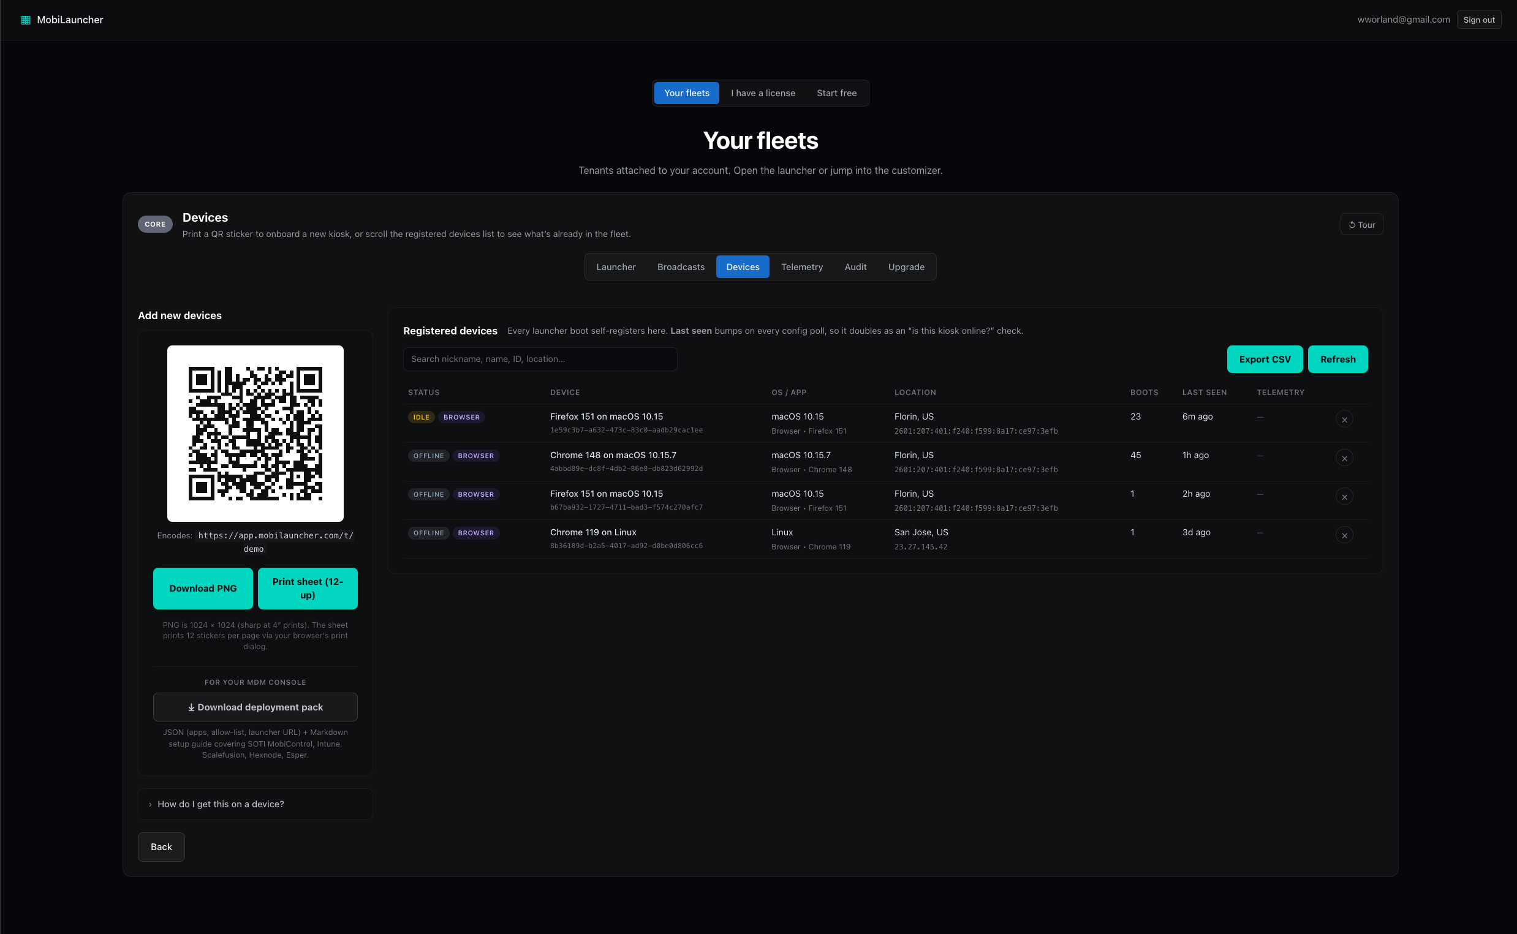Click the wworland@gmail.com account email
1517x934 pixels.
[x=1402, y=20]
